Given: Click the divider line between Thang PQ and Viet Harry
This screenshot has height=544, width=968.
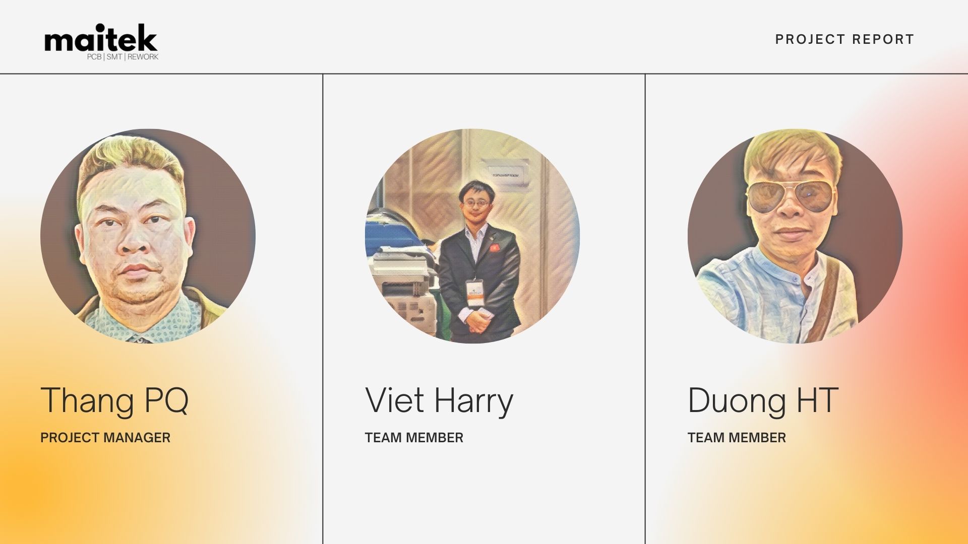Looking at the screenshot, I should point(323,309).
